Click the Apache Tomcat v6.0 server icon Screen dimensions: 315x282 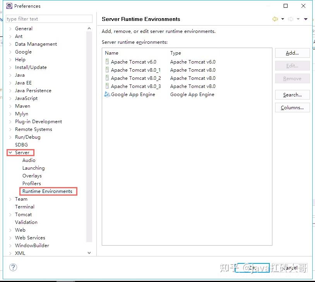pyautogui.click(x=107, y=62)
